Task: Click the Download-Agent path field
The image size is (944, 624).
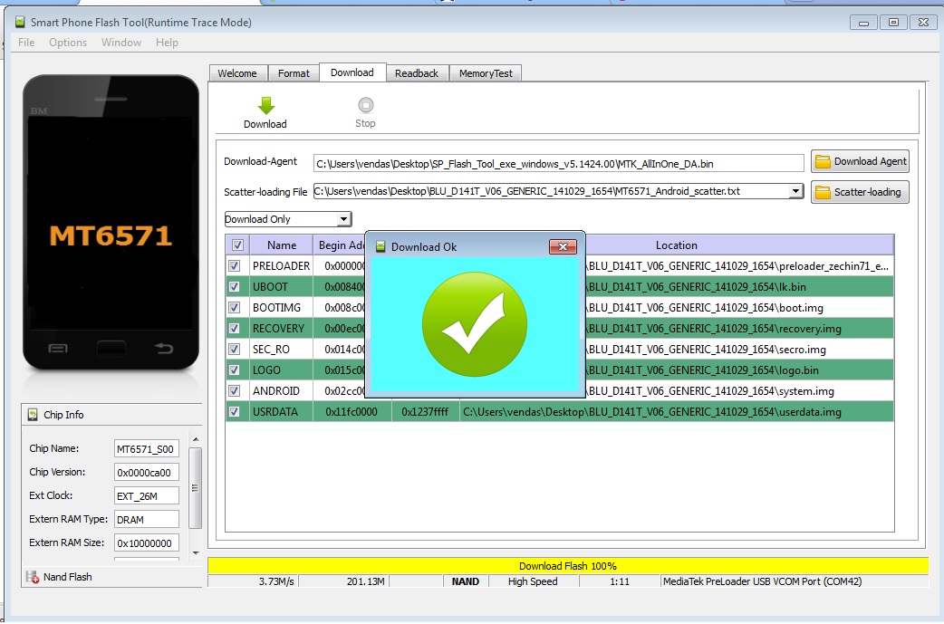Action: click(559, 163)
